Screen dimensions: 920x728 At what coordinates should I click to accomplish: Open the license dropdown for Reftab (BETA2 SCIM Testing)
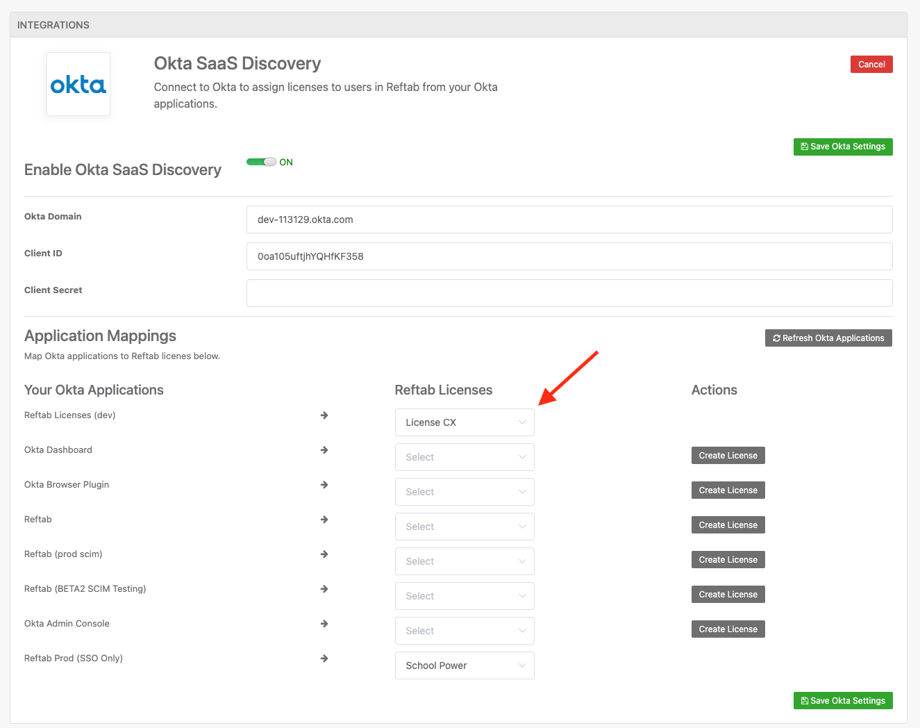click(465, 596)
